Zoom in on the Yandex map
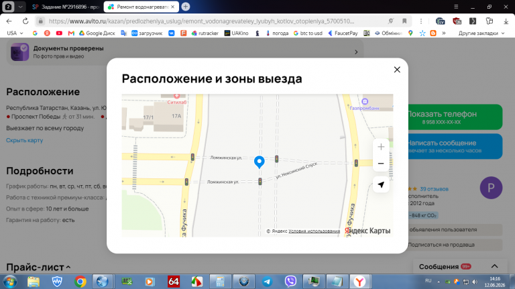Viewport: 515px width, 289px height. (x=381, y=147)
